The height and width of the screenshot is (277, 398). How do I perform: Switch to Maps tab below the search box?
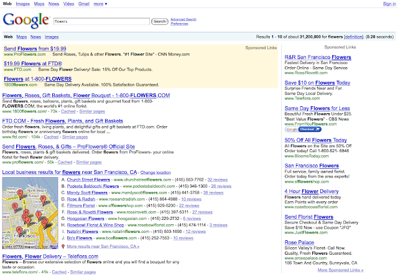click(22, 37)
